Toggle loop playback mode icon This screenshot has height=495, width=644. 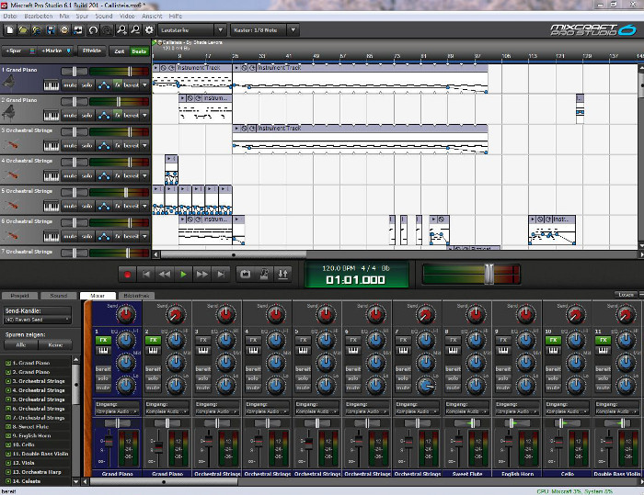click(246, 275)
